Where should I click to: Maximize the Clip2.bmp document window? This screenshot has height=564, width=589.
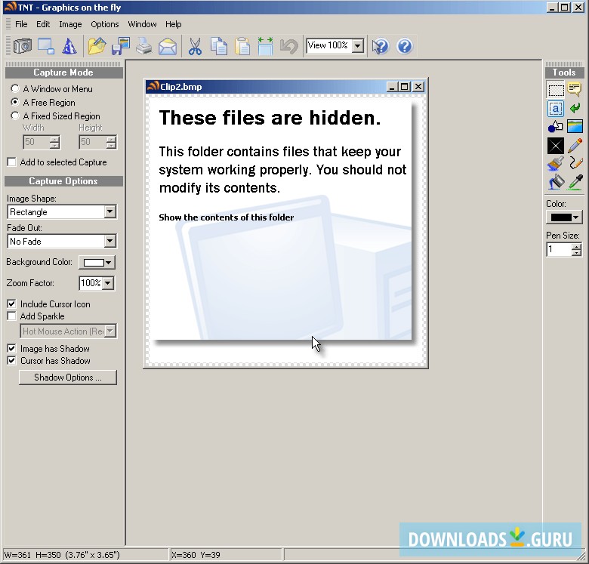pyautogui.click(x=405, y=87)
